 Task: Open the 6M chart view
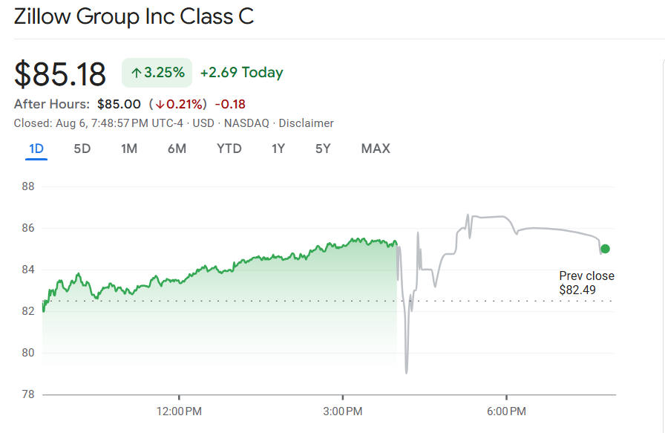tap(177, 149)
